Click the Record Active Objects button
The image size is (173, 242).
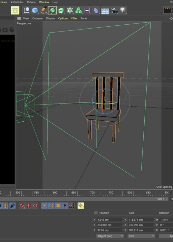(22, 206)
